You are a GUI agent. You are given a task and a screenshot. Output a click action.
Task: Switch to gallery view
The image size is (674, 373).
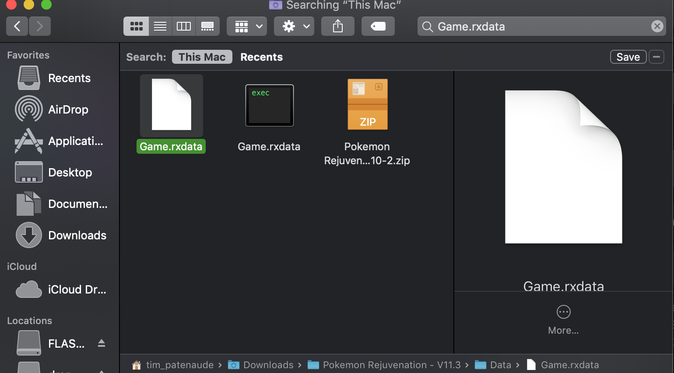207,27
